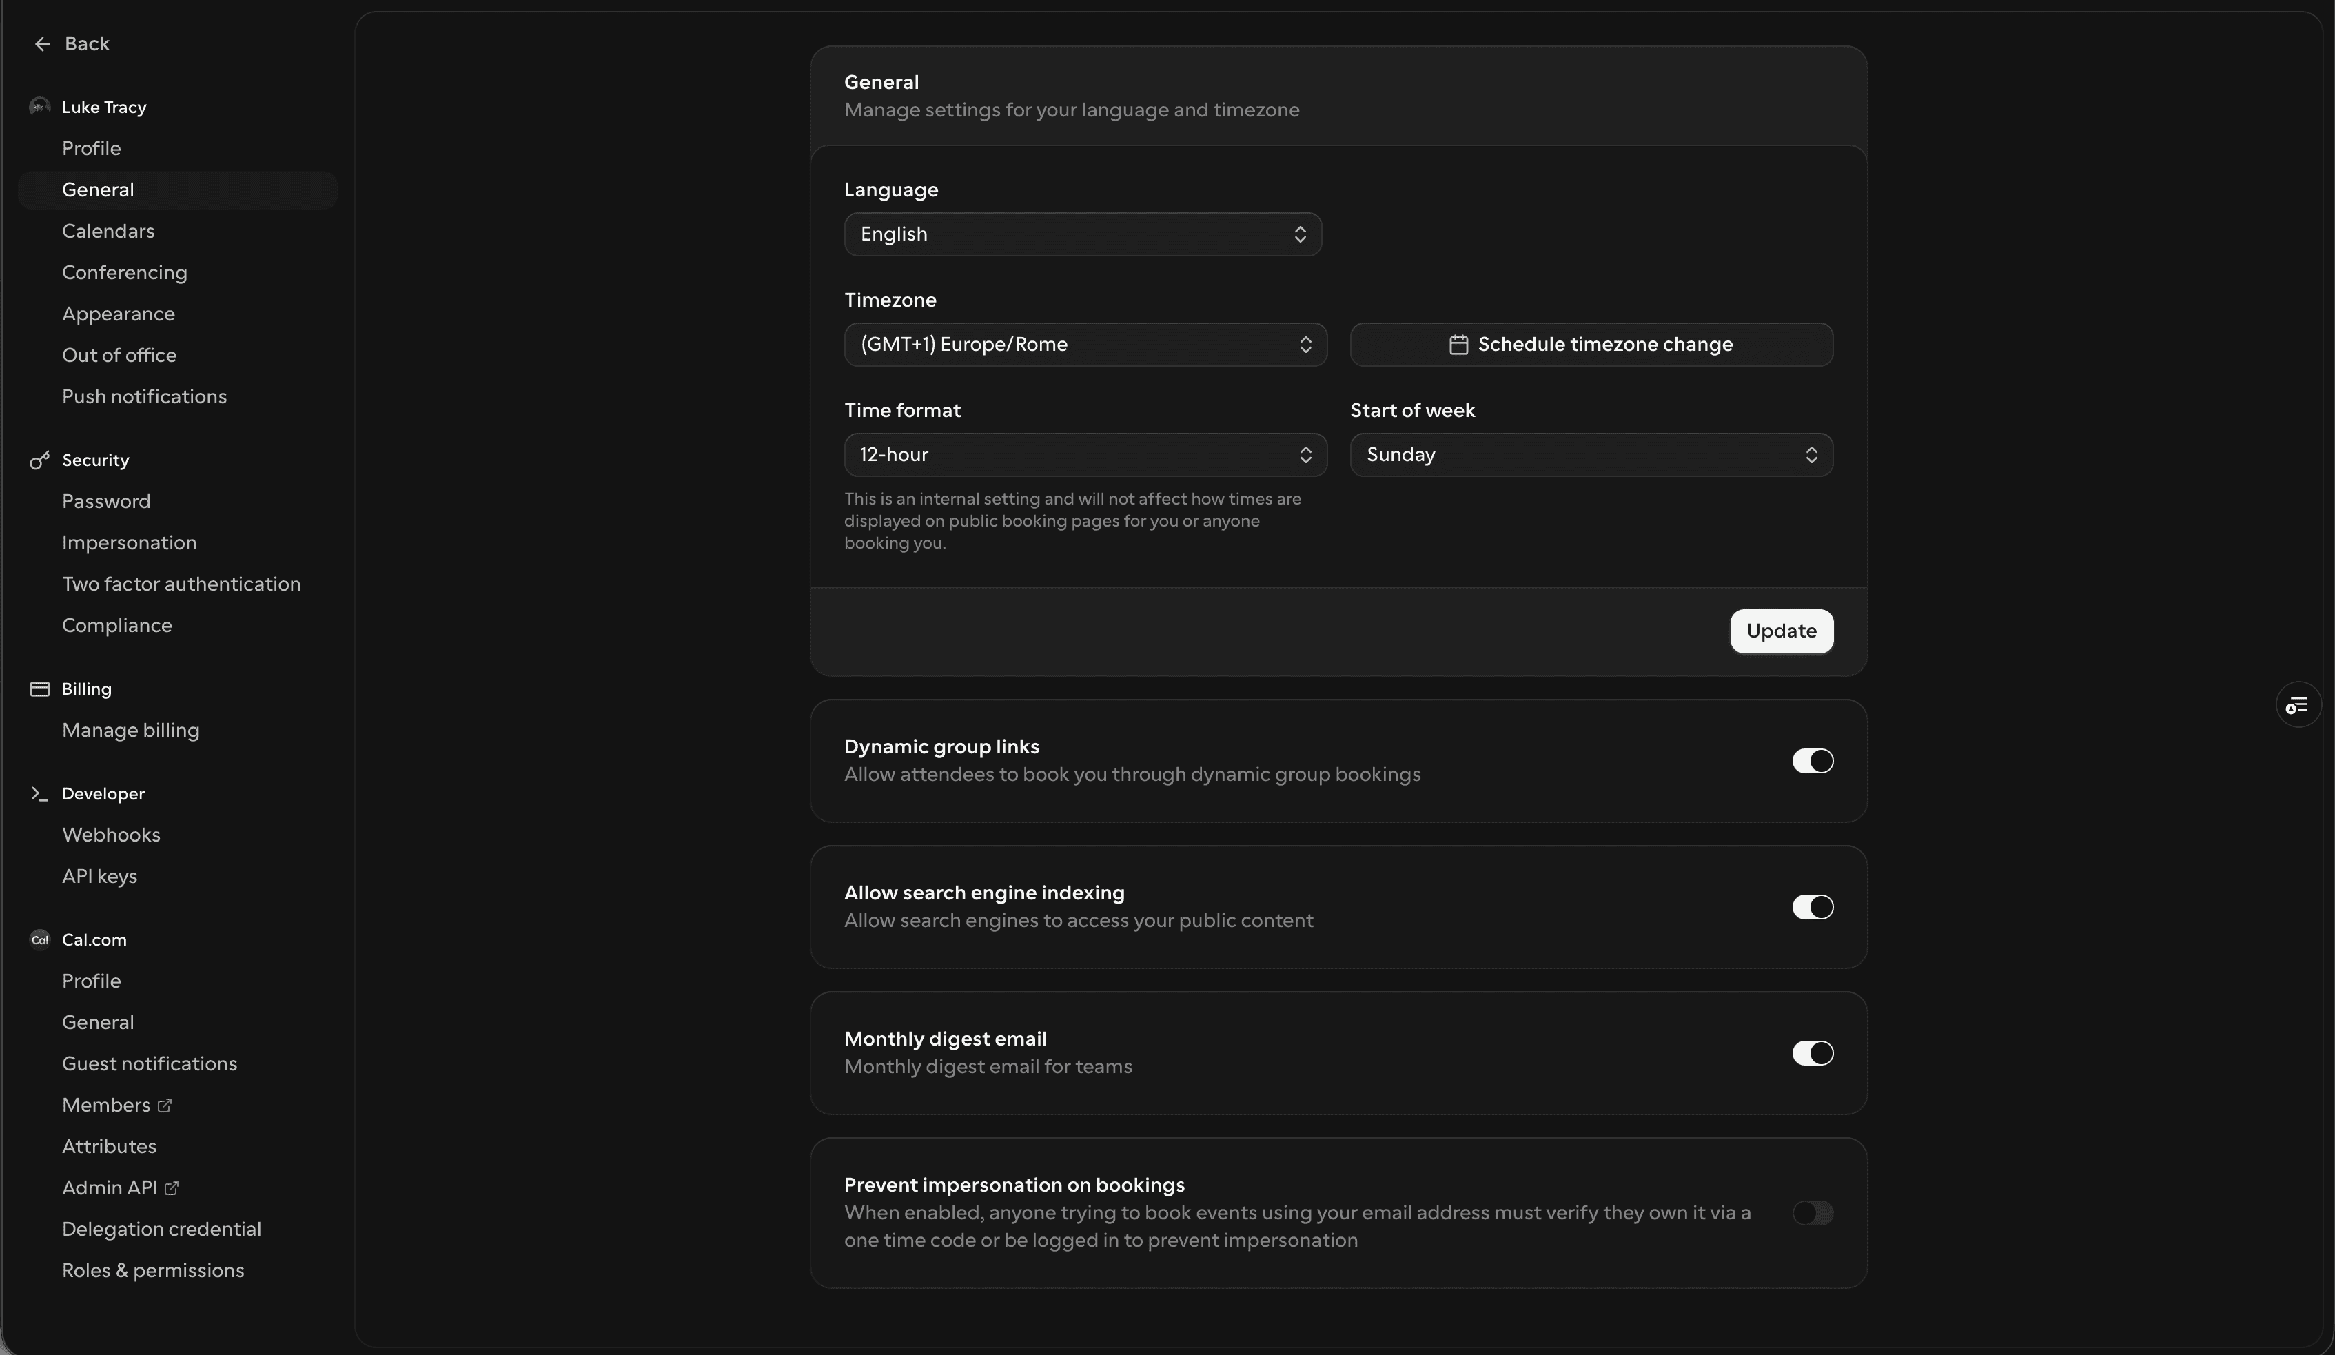Screen dimensions: 2335x1355
Task: Click the Developer terminal icon
Action: 39,793
